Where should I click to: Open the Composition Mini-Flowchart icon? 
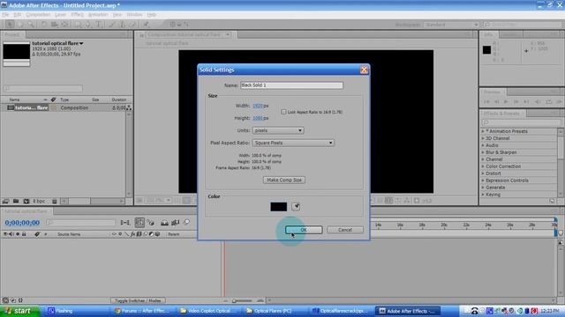pos(125,223)
